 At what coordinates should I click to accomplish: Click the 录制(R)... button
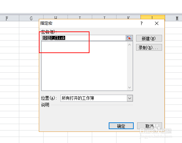(x=149, y=47)
